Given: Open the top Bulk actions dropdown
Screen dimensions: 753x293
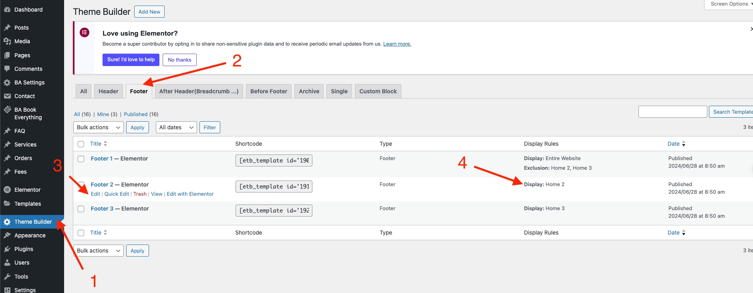Looking at the screenshot, I should coord(98,127).
